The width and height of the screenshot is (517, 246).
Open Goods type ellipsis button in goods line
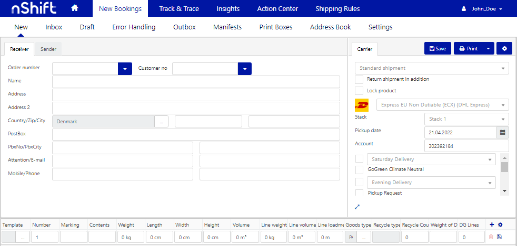364,237
